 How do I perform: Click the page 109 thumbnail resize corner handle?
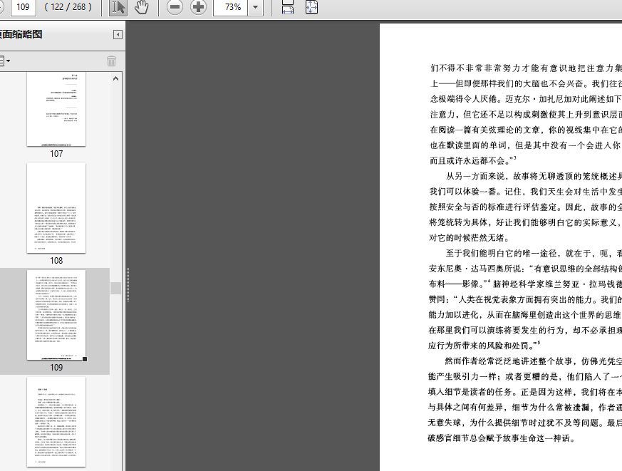(85, 359)
